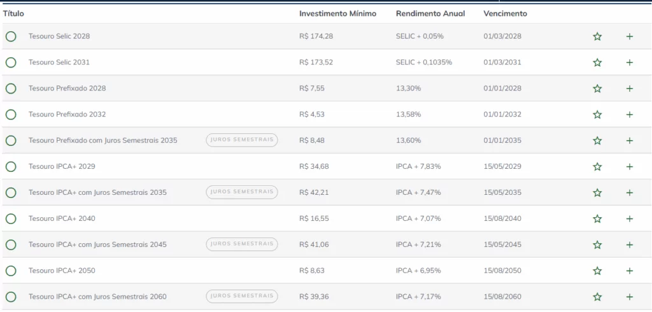Click plus icon on Tesouro IPCA+ 2029
652x312 pixels.
[630, 166]
